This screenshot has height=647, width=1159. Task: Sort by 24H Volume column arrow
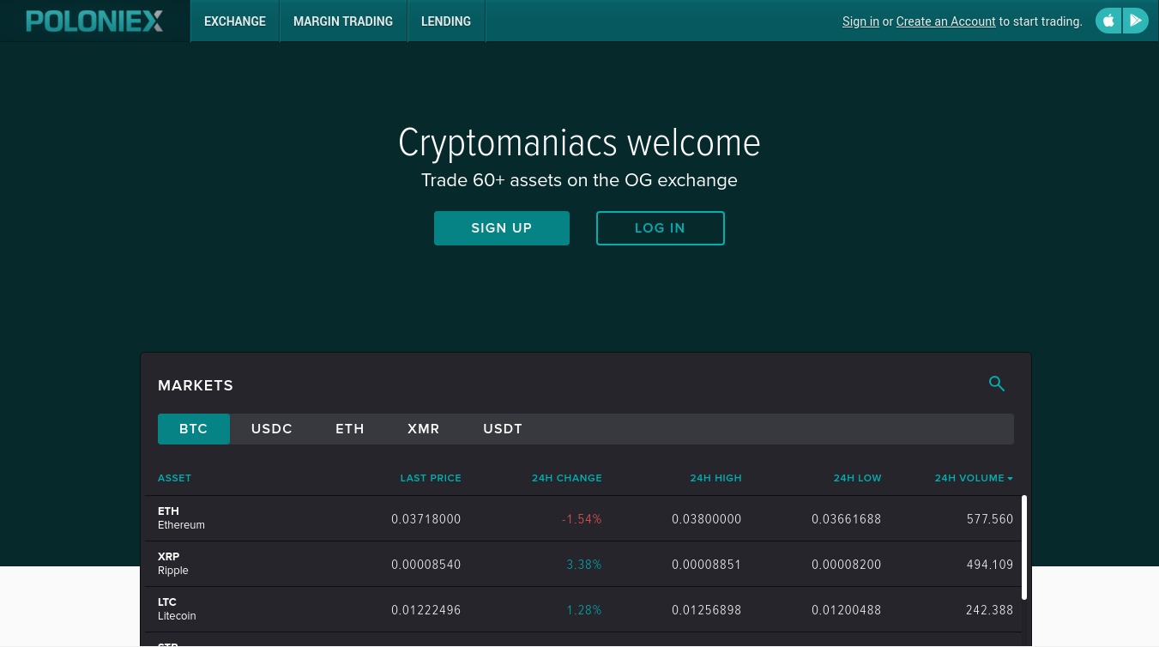(x=1010, y=479)
